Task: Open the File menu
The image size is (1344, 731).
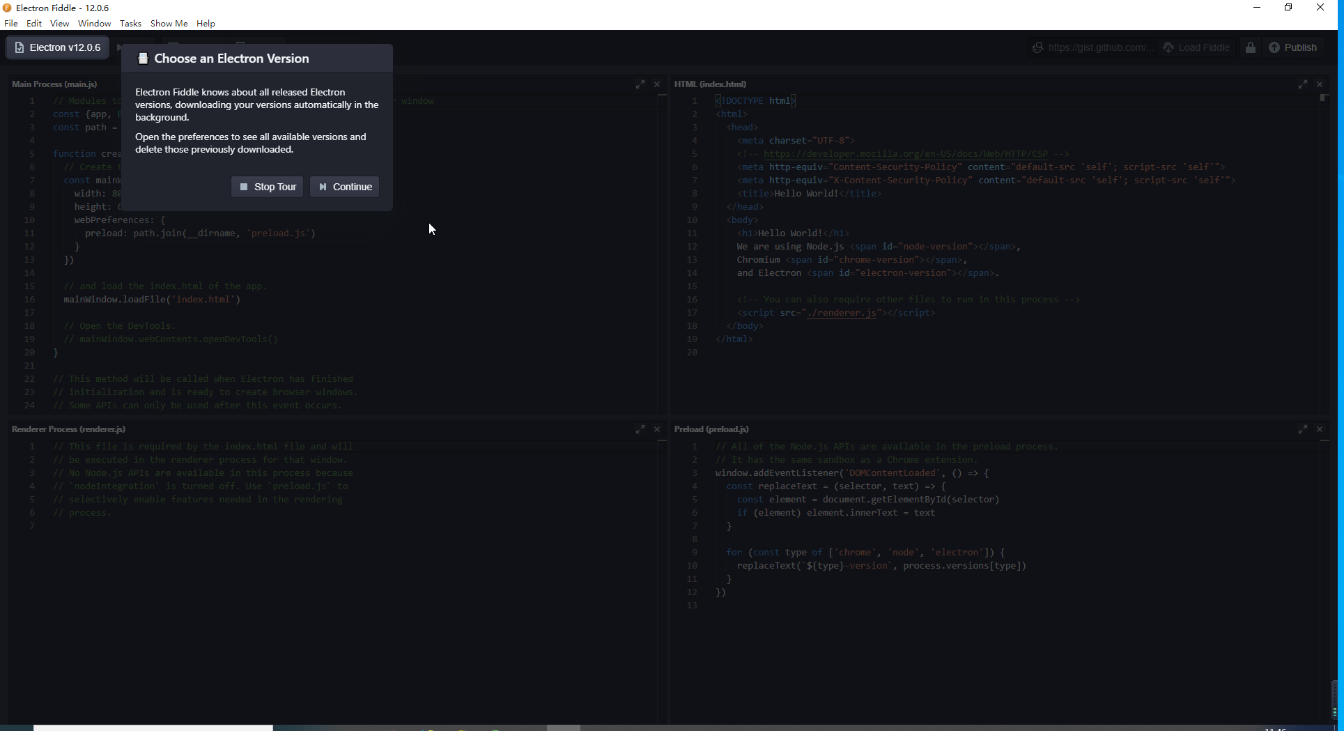Action: (11, 23)
